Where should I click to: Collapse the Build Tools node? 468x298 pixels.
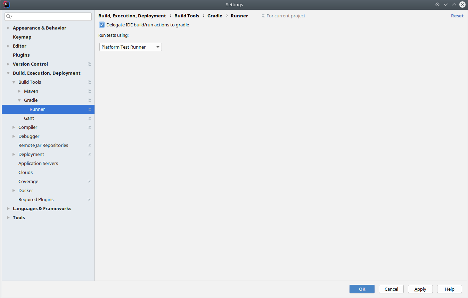[x=14, y=82]
